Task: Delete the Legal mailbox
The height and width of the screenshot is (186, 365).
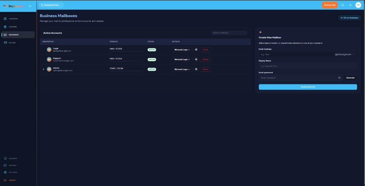Action: 205,50
